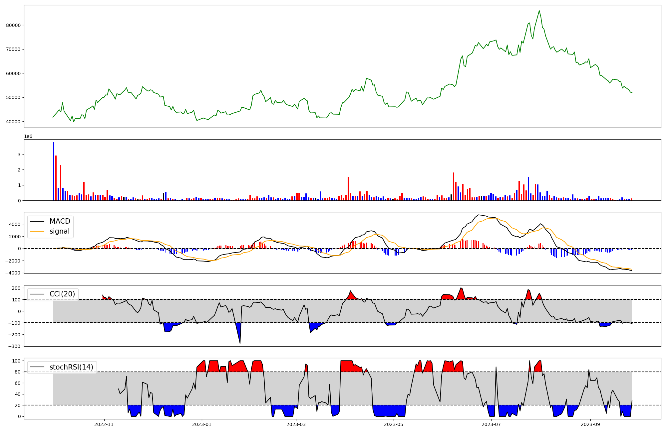Click the 4000 tick on the MACD axis
This screenshot has width=666, height=432.
[15, 224]
